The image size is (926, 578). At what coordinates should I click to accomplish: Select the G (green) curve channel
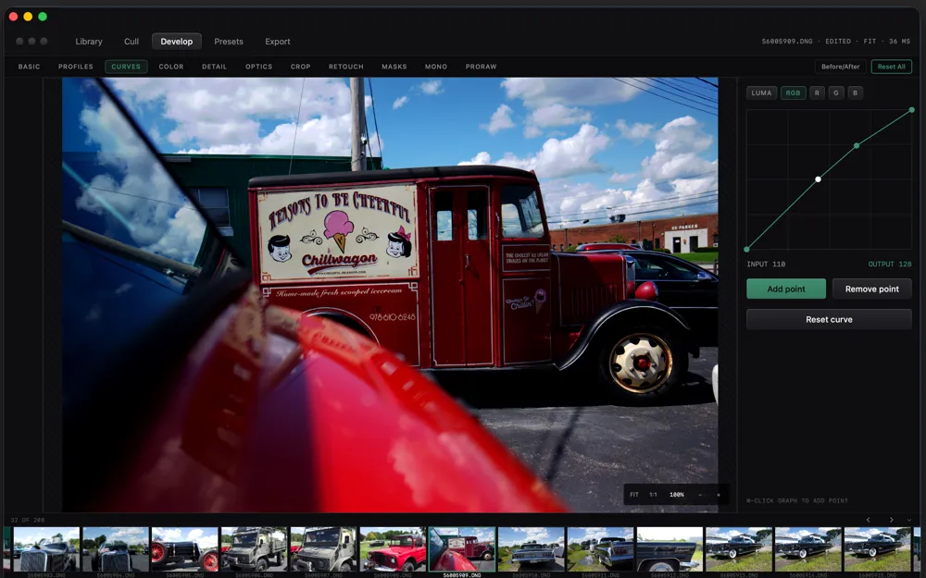835,92
